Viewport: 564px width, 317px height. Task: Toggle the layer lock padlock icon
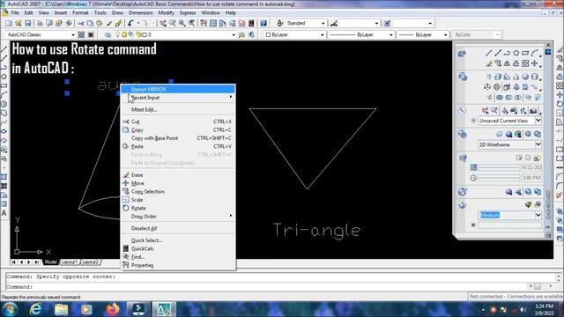[x=138, y=35]
